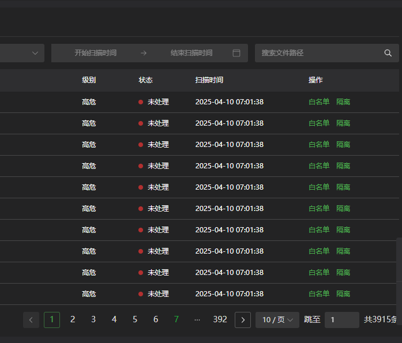Screen dimensions: 402x343
Task: Select page 7 in pagination
Action: (x=176, y=319)
